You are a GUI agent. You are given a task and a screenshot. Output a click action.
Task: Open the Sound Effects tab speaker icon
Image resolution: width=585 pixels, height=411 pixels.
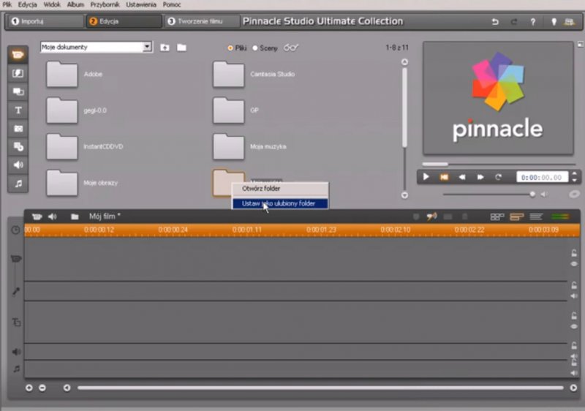coord(18,165)
